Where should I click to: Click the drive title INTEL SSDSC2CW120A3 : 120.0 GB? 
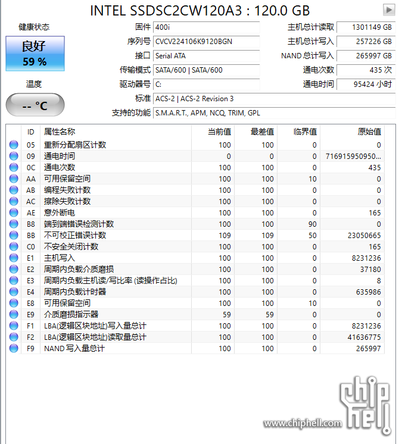pos(199,11)
